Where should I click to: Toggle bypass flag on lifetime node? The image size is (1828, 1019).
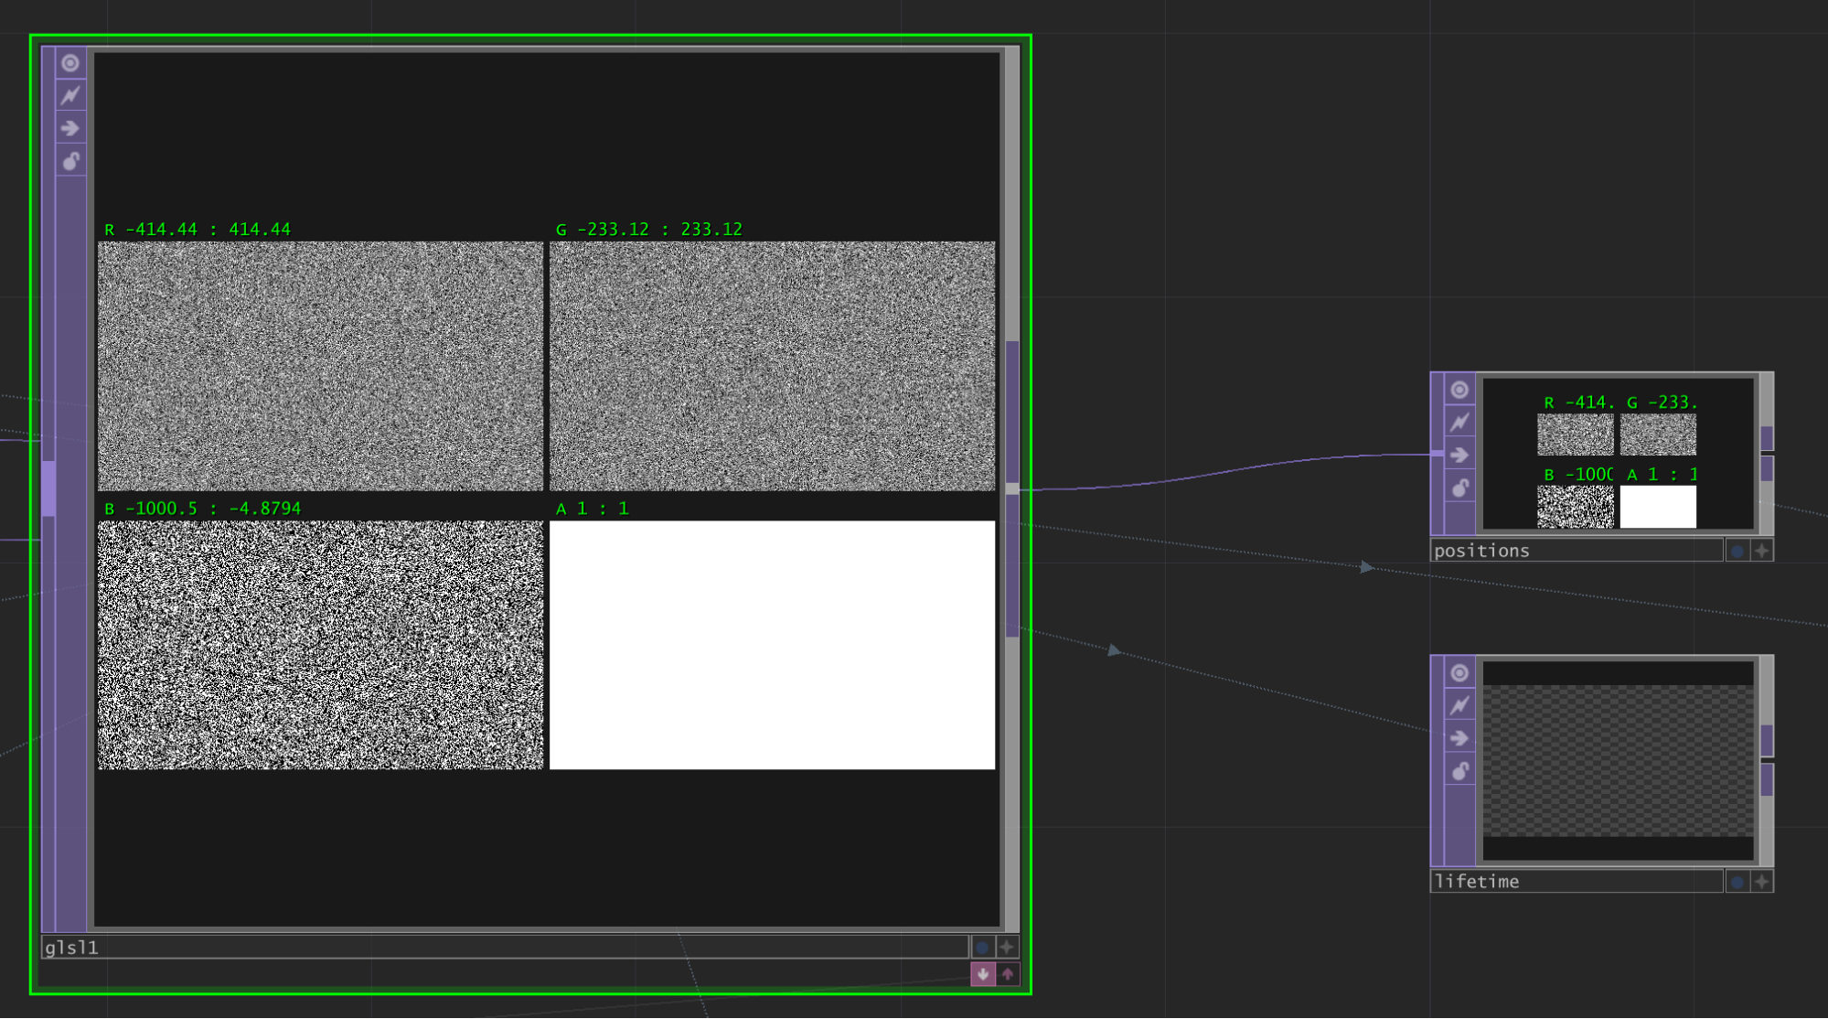tap(1459, 705)
